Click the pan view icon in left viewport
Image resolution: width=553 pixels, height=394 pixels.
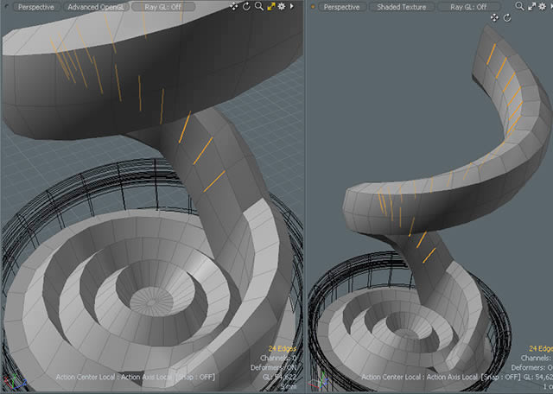tap(235, 6)
